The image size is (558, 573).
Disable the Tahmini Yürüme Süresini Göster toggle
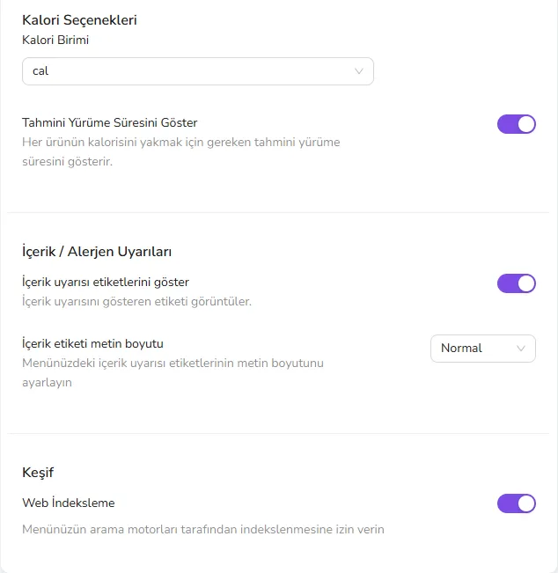(x=516, y=124)
